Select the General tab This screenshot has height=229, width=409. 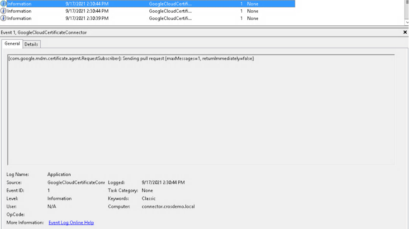pos(12,44)
